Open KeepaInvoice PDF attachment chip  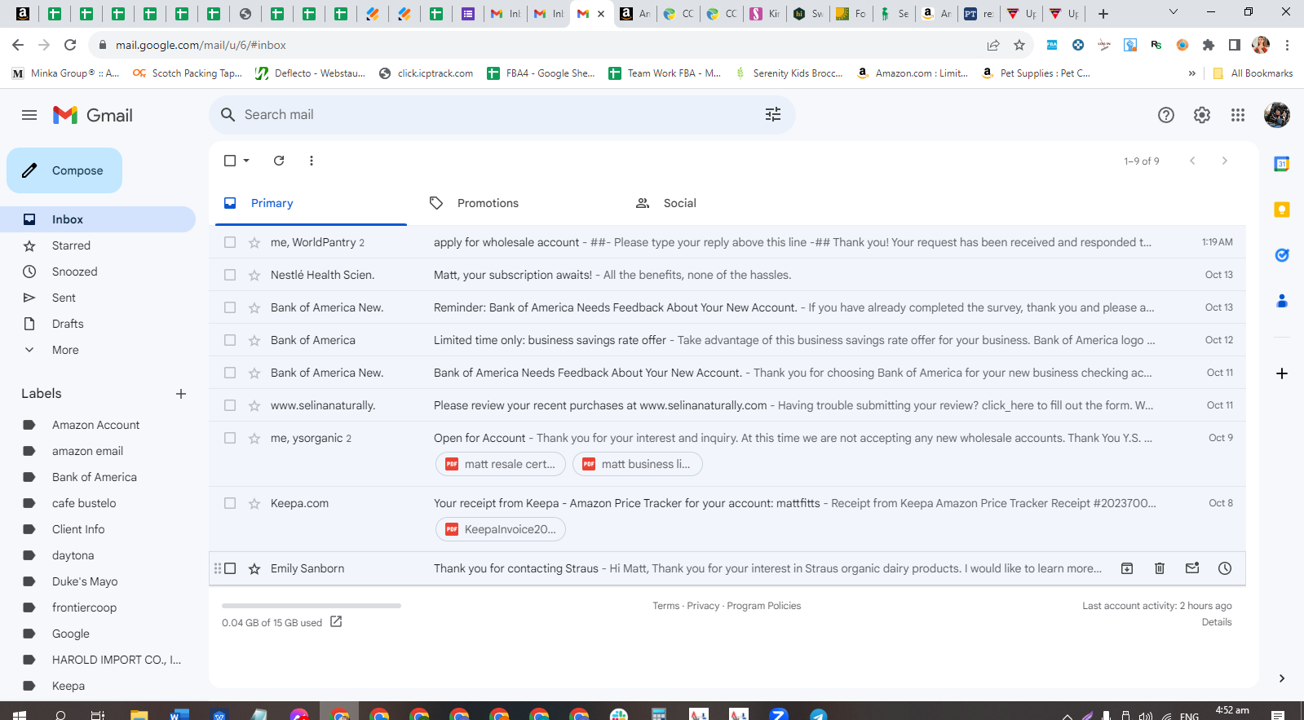click(501, 529)
